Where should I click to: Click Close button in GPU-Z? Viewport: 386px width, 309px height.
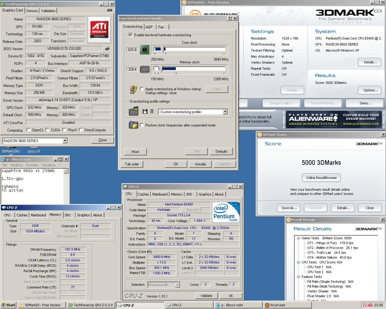pos(103,140)
